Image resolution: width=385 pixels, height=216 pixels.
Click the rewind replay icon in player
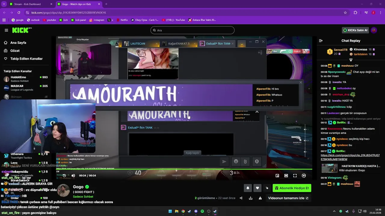(64, 175)
